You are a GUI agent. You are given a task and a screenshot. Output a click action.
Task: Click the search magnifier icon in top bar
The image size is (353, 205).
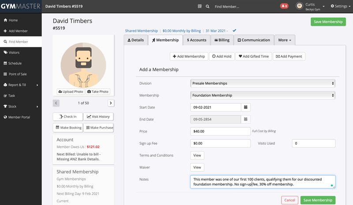[207, 7]
